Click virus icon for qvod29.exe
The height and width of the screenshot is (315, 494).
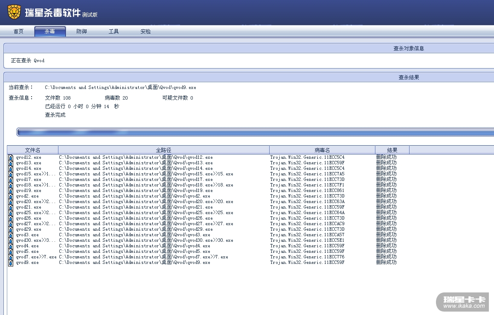11,229
